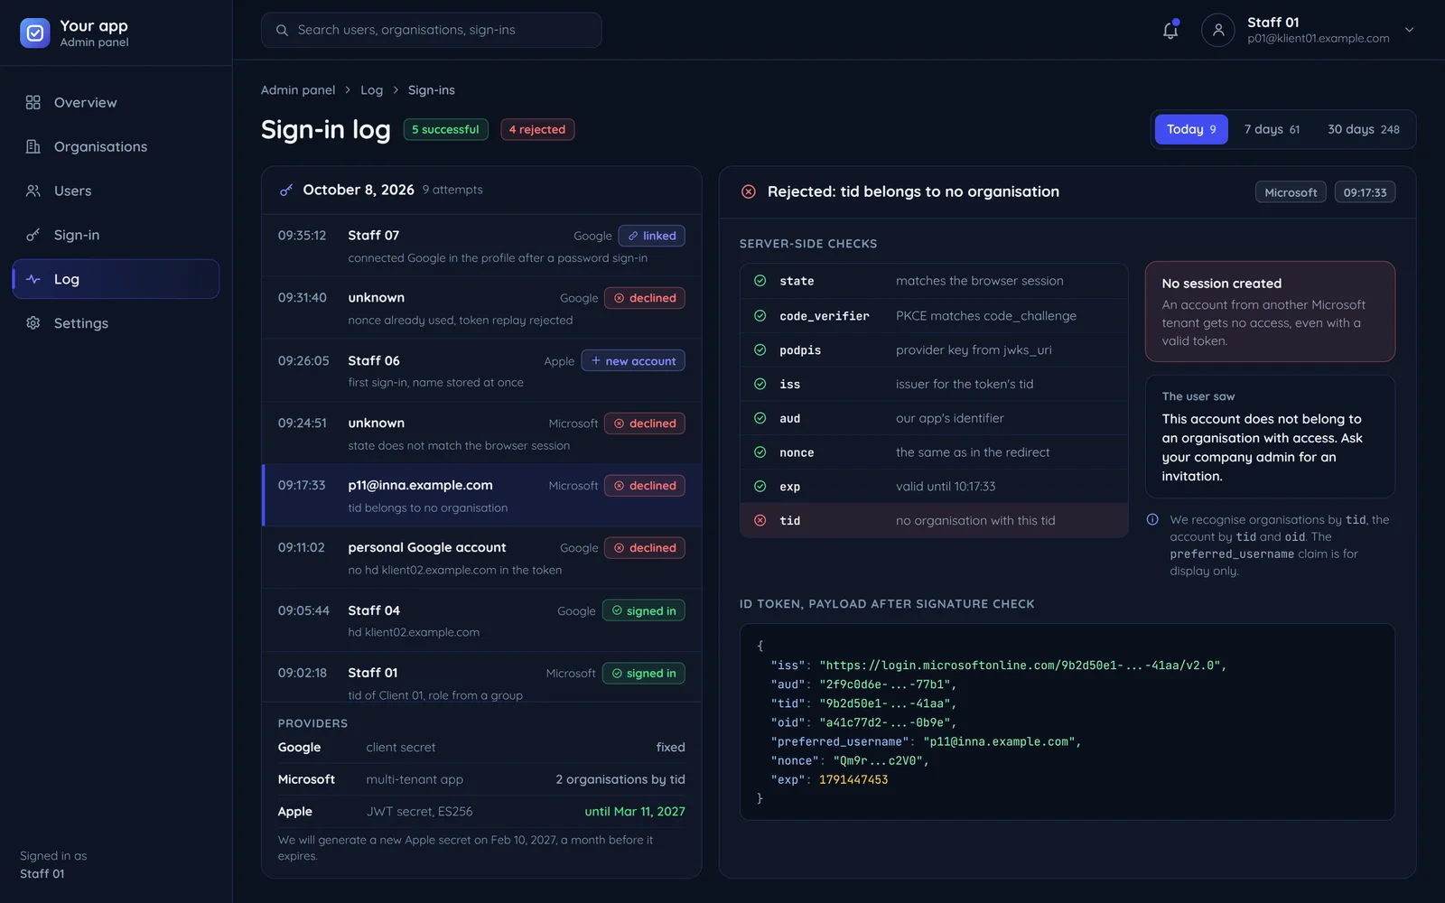The image size is (1445, 903).
Task: Click the preferred_username line in token payload
Action: pos(926,741)
